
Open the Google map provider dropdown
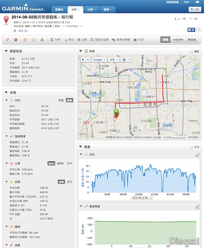99,60
